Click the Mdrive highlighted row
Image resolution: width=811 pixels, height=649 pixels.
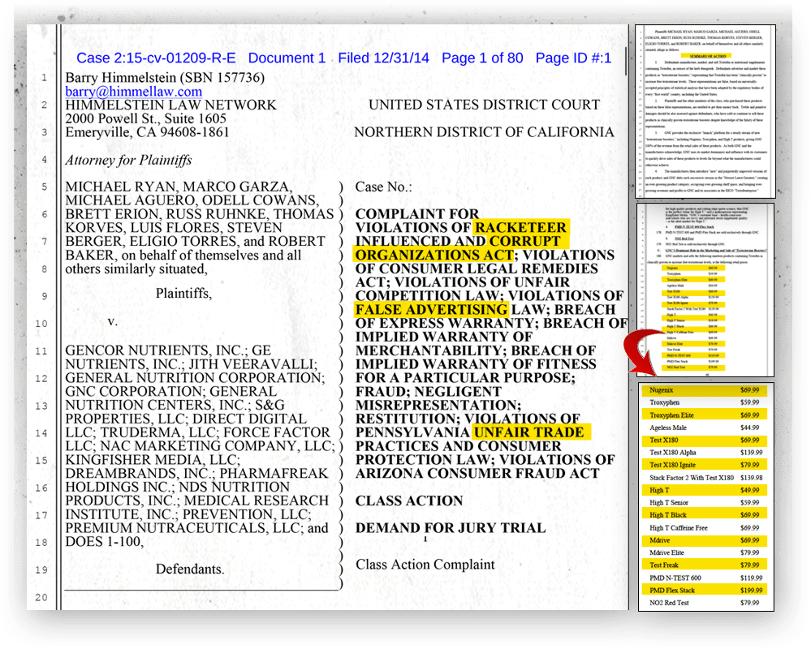705,540
